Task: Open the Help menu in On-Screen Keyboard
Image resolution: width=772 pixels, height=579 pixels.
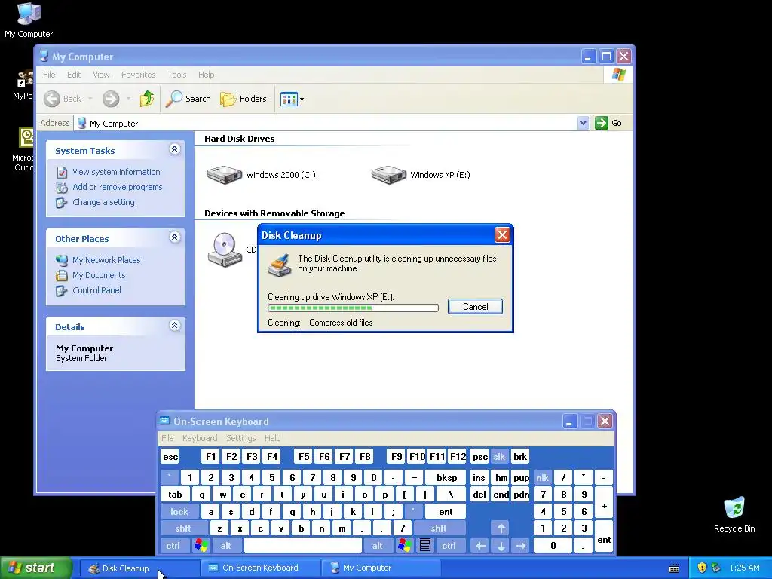Action: point(272,438)
